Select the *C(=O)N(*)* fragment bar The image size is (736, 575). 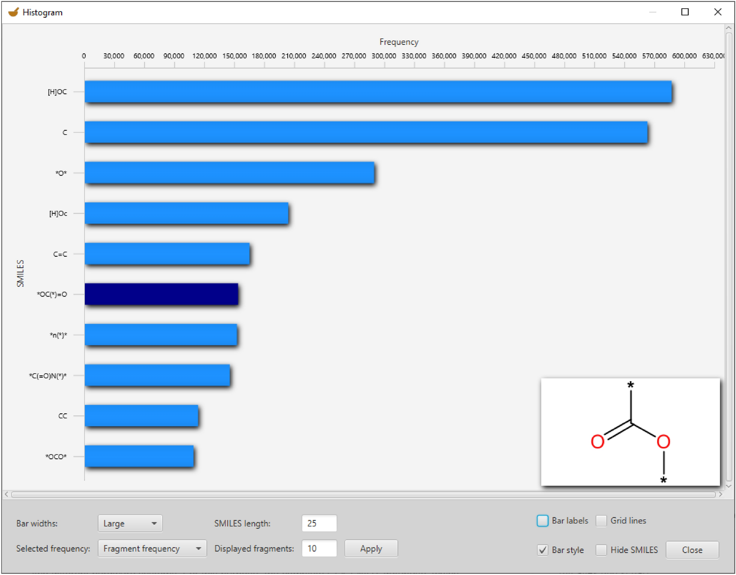(157, 375)
